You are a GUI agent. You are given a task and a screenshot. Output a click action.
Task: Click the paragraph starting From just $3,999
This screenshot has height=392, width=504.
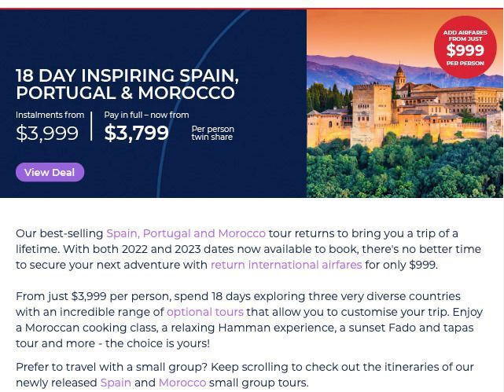click(249, 320)
